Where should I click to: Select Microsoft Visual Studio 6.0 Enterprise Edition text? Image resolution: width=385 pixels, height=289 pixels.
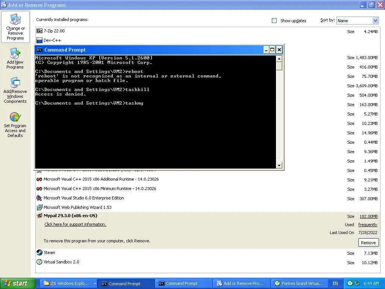pos(84,198)
